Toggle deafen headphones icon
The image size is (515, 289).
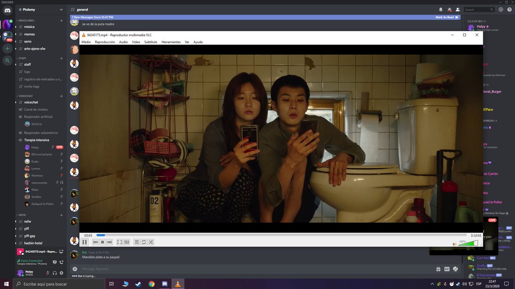[55, 273]
